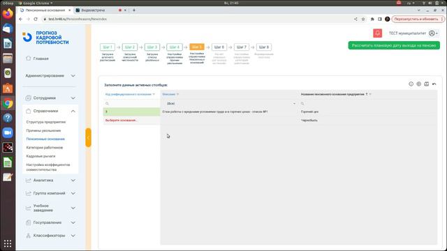Open Кадровые рычаги in sidebar
This screenshot has height=251, width=447.
point(41,156)
